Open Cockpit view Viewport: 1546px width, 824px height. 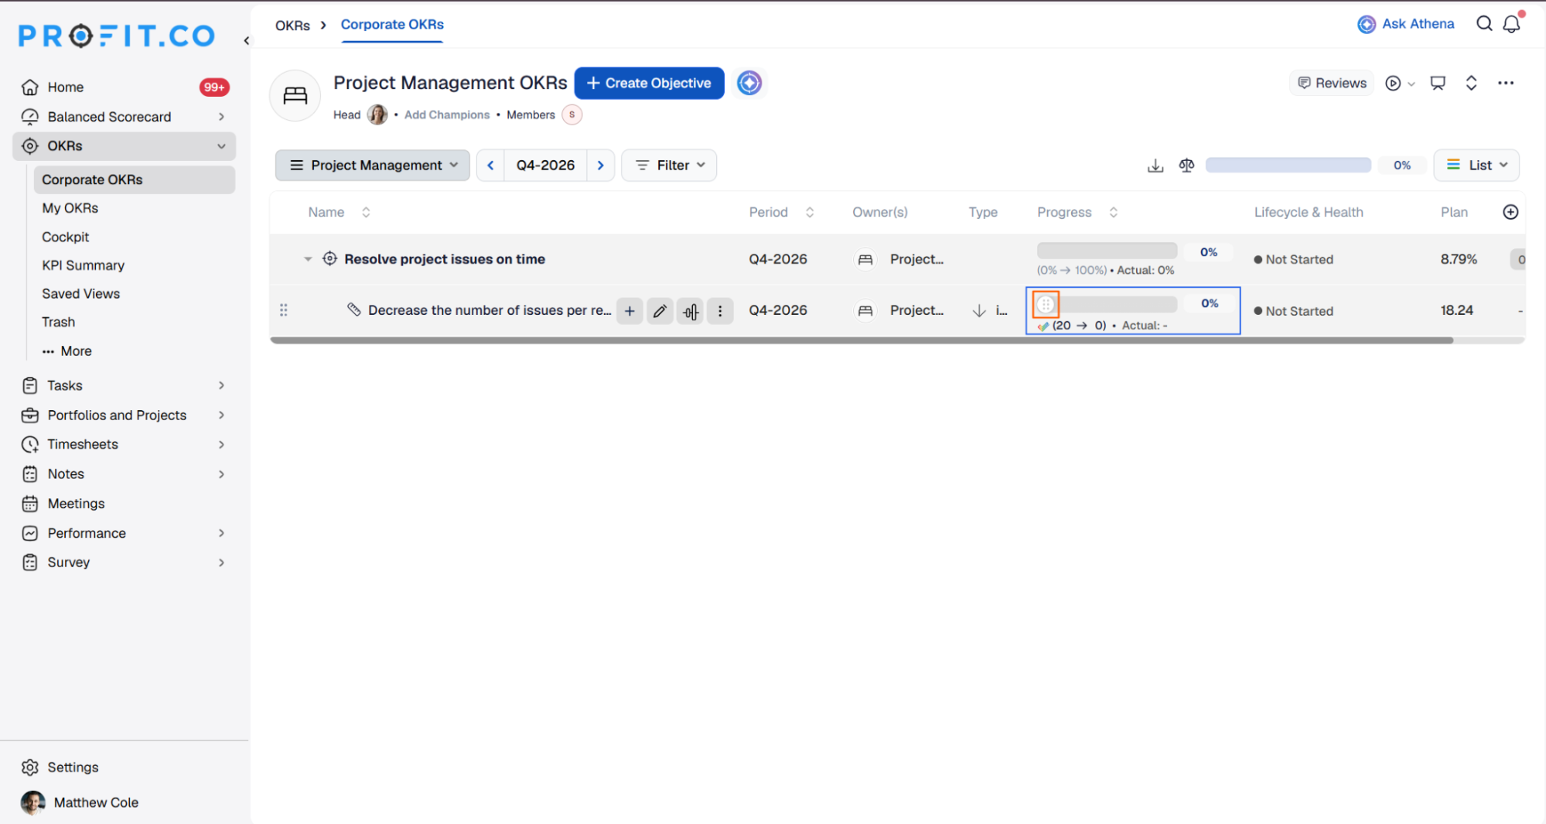(65, 237)
